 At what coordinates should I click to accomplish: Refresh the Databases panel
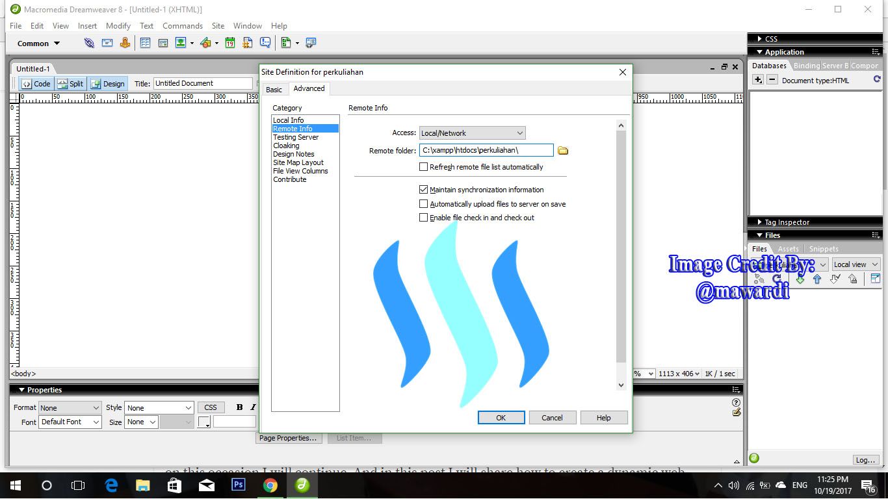coord(877,79)
